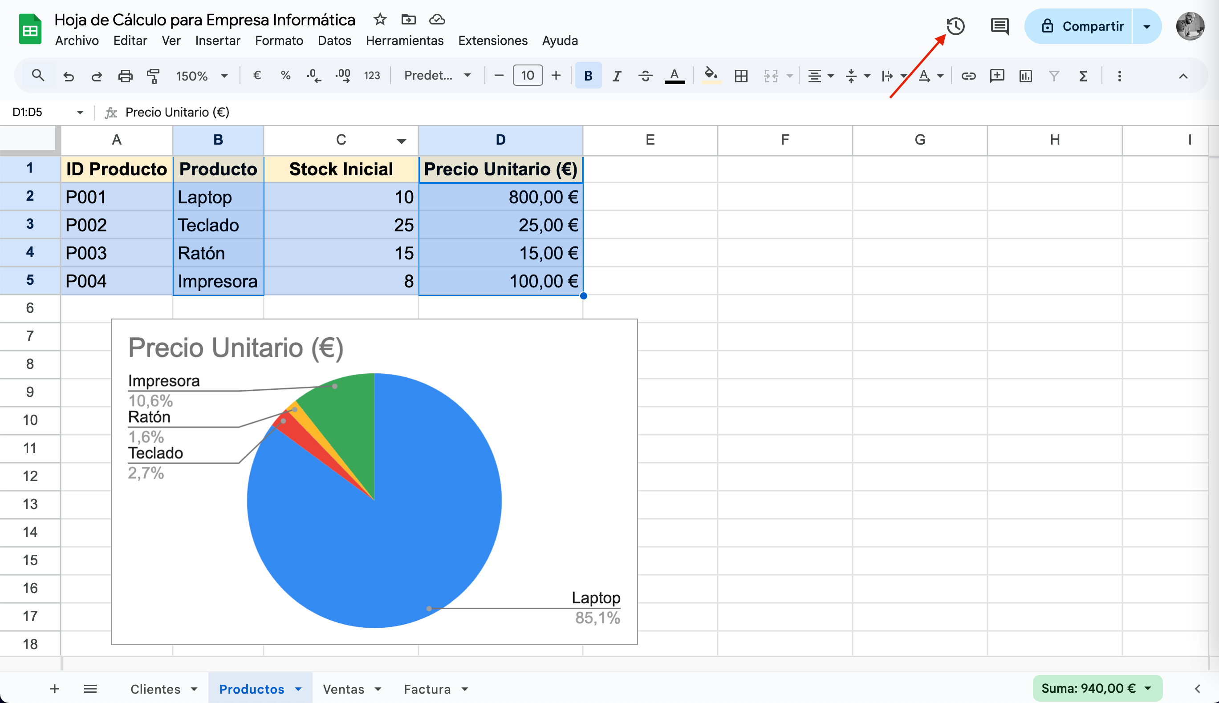Star this spreadsheet document
Image resolution: width=1219 pixels, height=703 pixels.
[x=380, y=19]
